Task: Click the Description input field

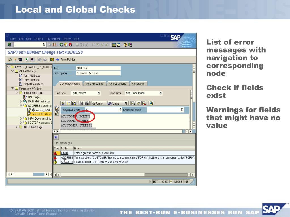Action: tap(98, 73)
